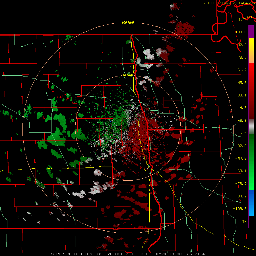Screen dimensions: 256x256
Task: Select the 76.7 velocity scale value
Action: point(242,57)
